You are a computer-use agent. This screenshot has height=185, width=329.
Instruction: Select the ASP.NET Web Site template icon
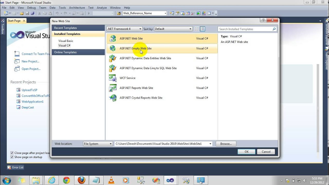click(x=113, y=39)
